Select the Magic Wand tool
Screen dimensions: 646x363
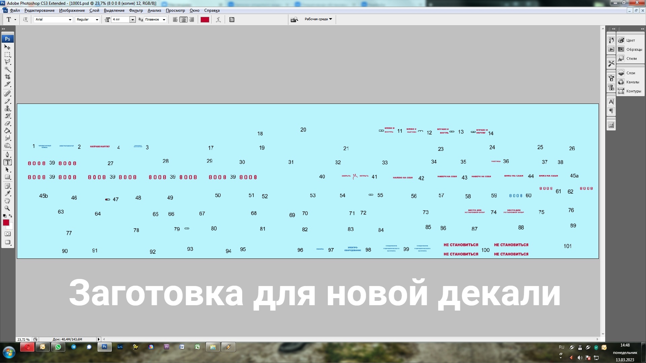click(7, 70)
